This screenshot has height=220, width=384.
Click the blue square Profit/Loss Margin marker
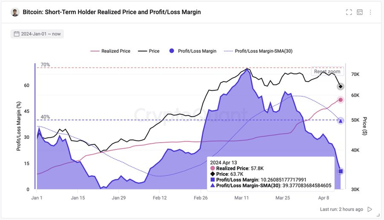pyautogui.click(x=341, y=171)
